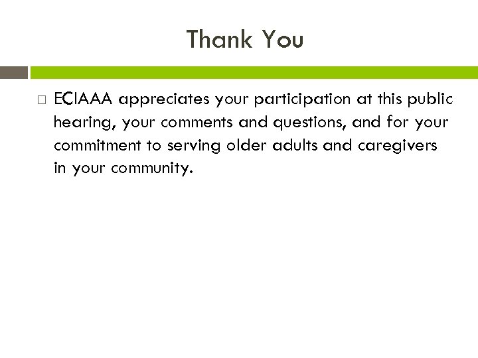Click the green horizontal divider bar

click(x=254, y=72)
